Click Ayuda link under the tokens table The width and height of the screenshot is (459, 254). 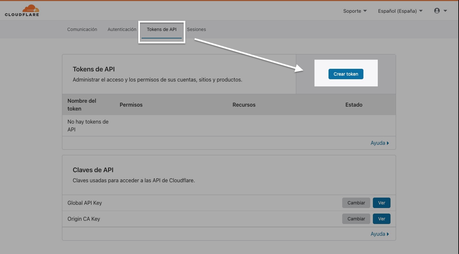(x=379, y=143)
